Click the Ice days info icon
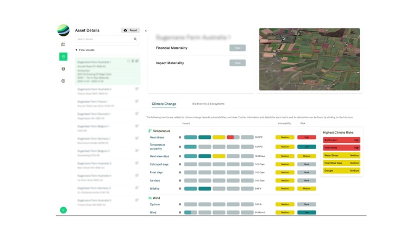Image resolution: width=413 pixels, height=232 pixels. click(x=180, y=180)
